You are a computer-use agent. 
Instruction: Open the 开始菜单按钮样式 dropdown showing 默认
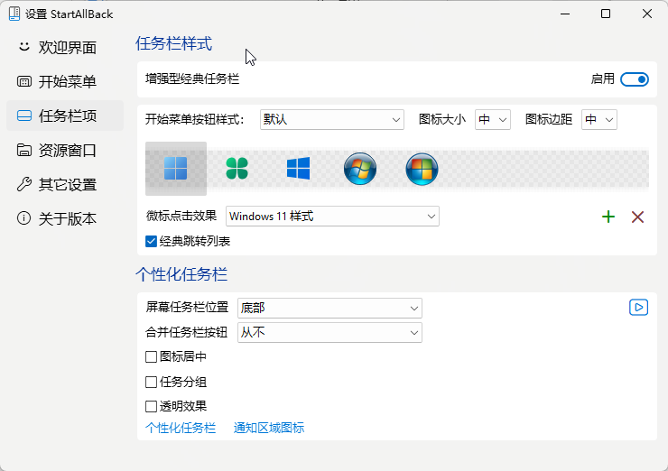coord(332,120)
